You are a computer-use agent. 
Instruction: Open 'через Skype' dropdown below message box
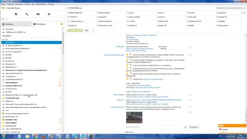pyautogui.click(x=130, y=132)
